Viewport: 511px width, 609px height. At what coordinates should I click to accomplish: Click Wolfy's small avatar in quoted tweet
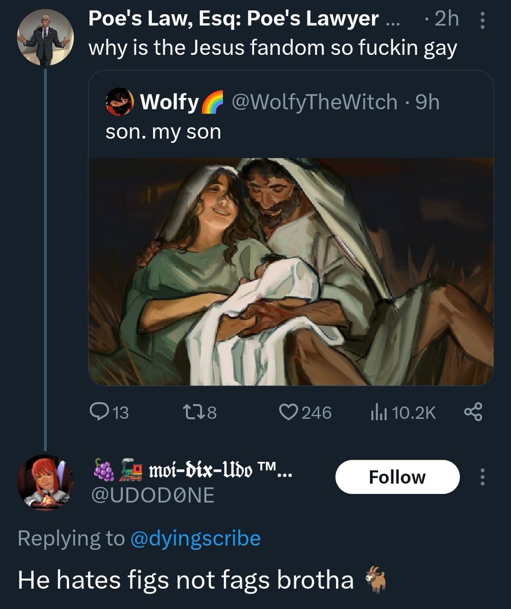point(120,103)
